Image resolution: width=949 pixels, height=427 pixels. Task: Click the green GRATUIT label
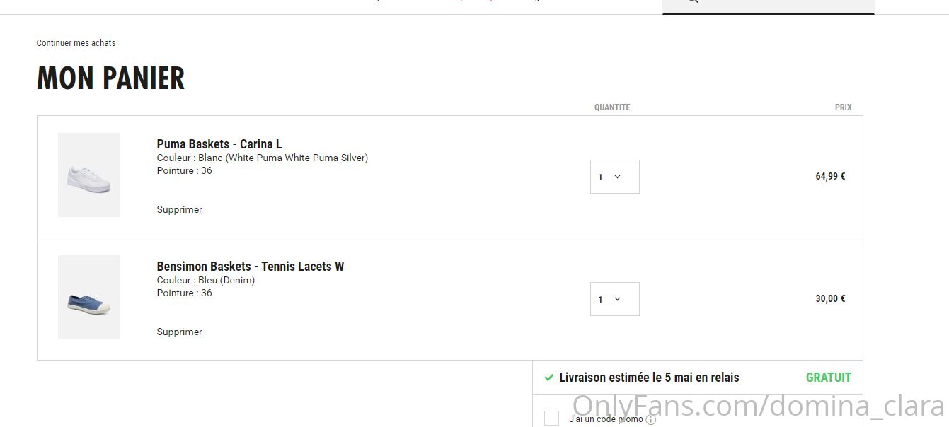(x=829, y=378)
